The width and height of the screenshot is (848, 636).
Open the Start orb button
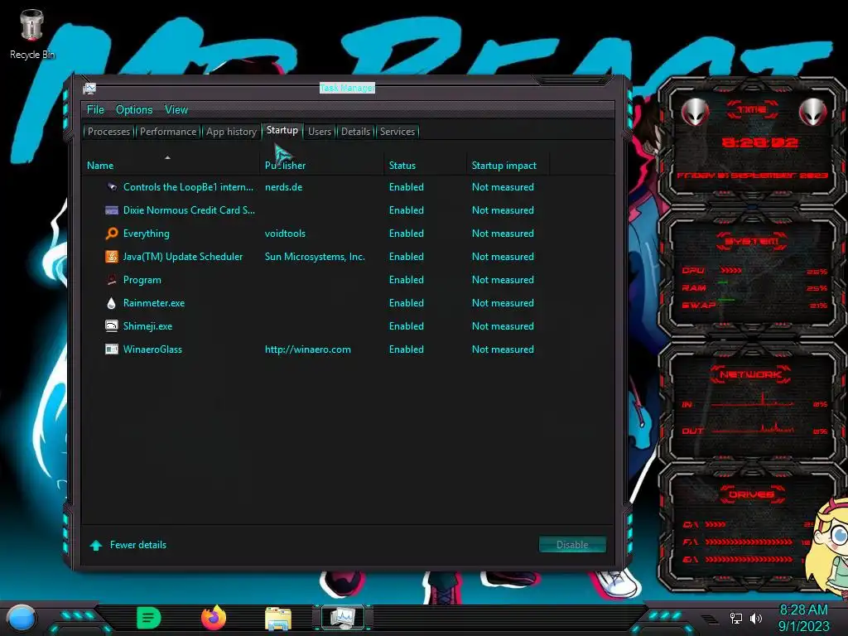tap(22, 619)
